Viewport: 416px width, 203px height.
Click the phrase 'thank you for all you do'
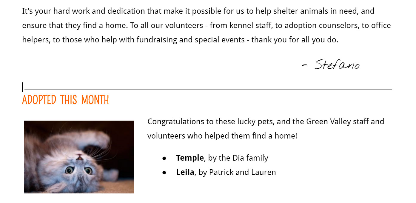(x=294, y=40)
